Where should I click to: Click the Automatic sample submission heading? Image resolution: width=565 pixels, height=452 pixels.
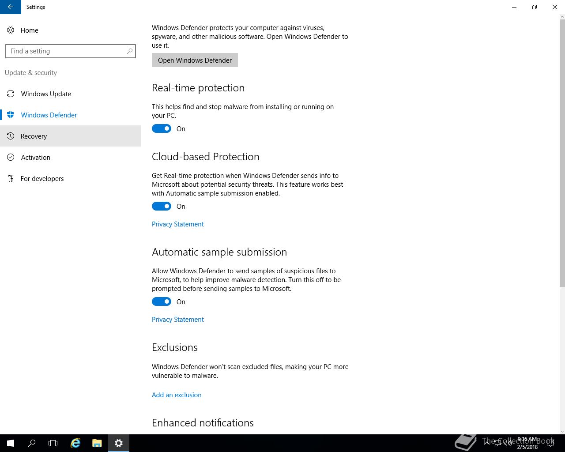(x=219, y=252)
